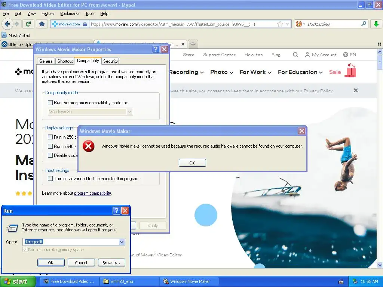Click the keyboard icon in system tray

click(341, 282)
